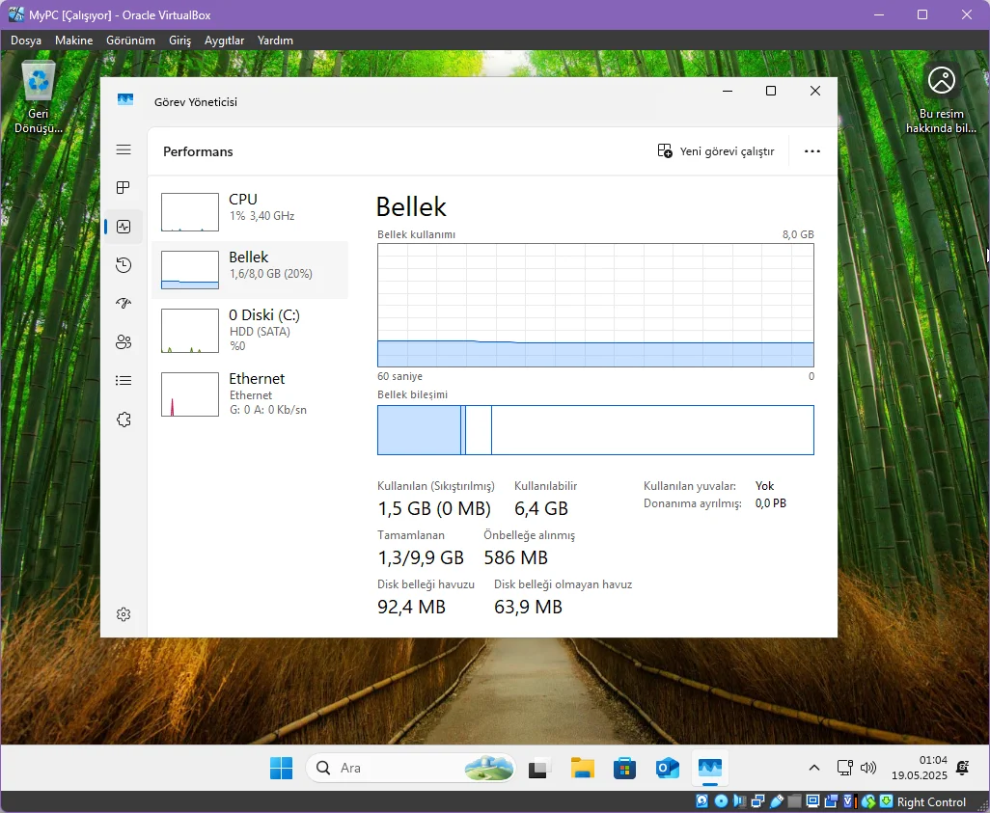Click the Bu resim hakkında bilgi desktop icon

[941, 98]
